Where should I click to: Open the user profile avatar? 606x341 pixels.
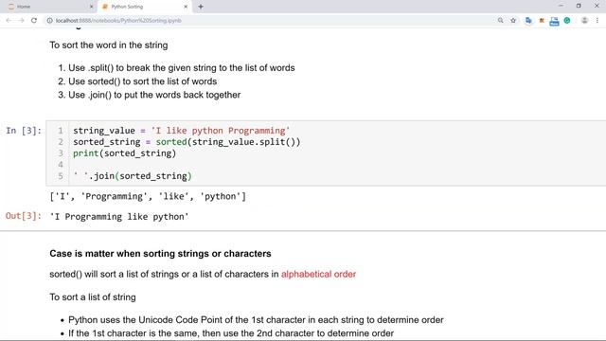[x=584, y=21]
